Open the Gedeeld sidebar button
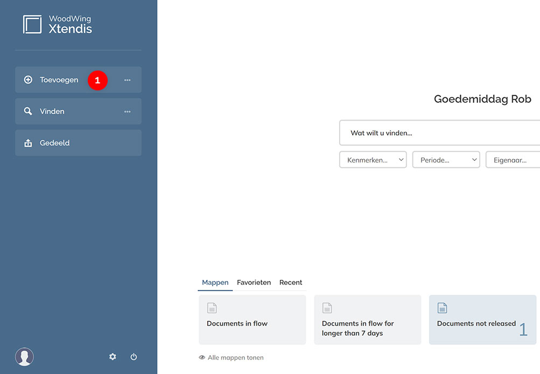 pyautogui.click(x=78, y=143)
